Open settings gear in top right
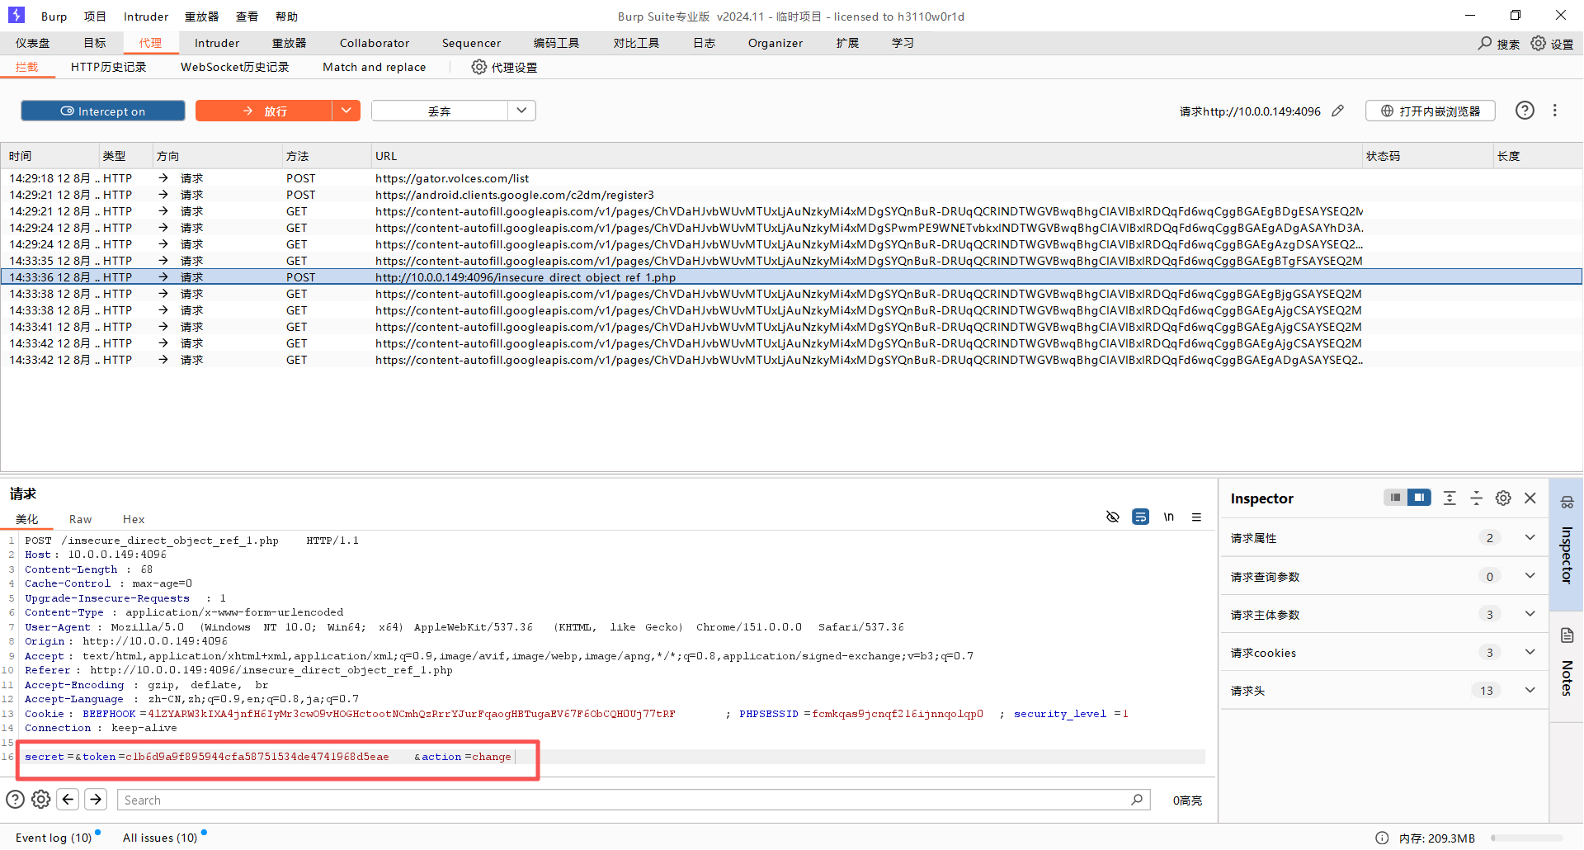This screenshot has height=850, width=1584. tap(1539, 43)
